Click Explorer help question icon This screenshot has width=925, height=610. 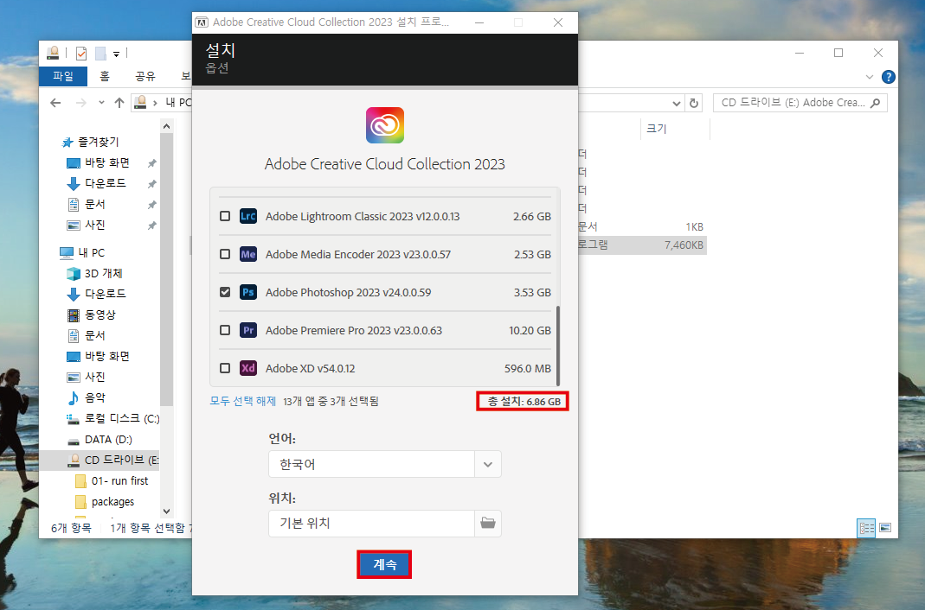pos(888,77)
